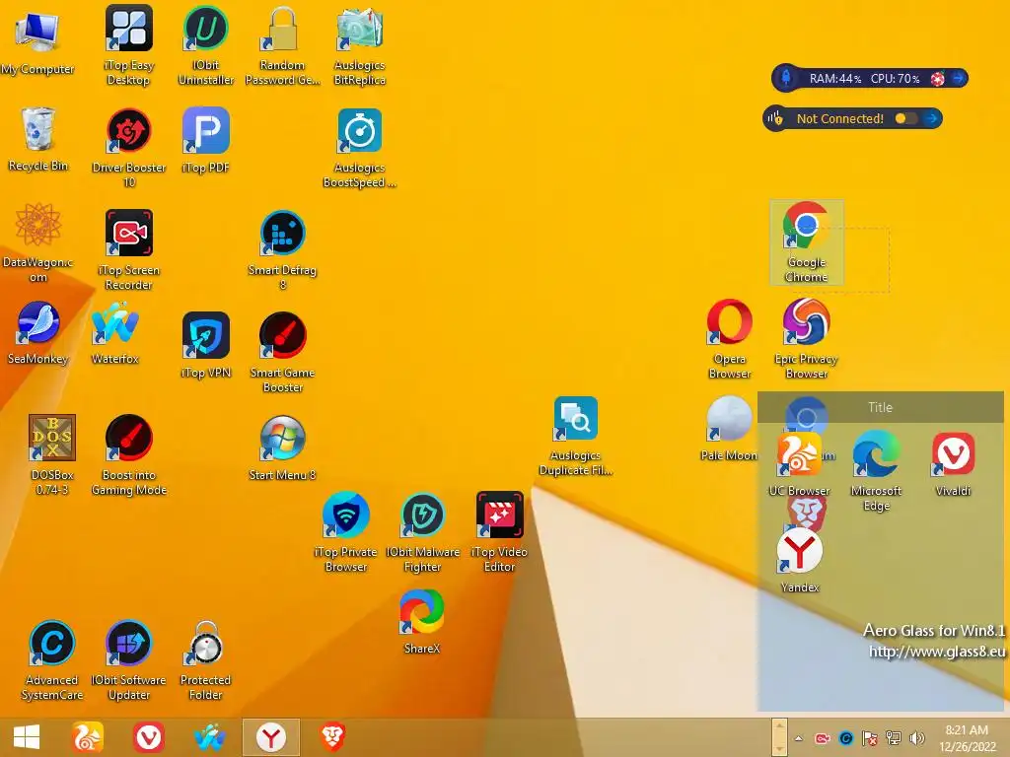The width and height of the screenshot is (1010, 757).
Task: Click the screen recorder tray icon
Action: pyautogui.click(x=823, y=738)
